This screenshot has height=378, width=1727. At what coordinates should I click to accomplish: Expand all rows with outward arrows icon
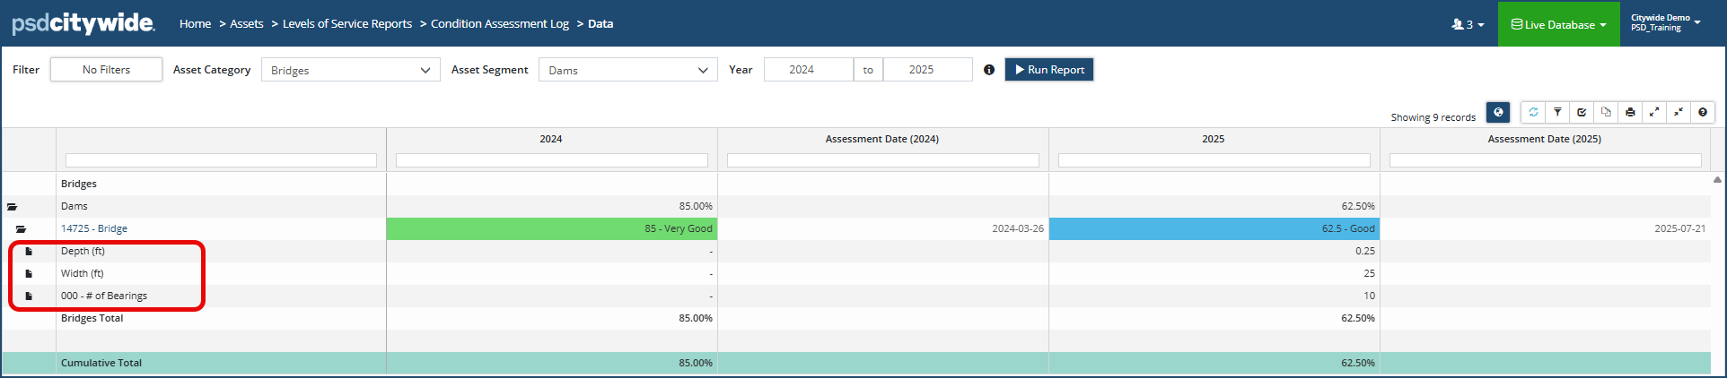coord(1654,113)
